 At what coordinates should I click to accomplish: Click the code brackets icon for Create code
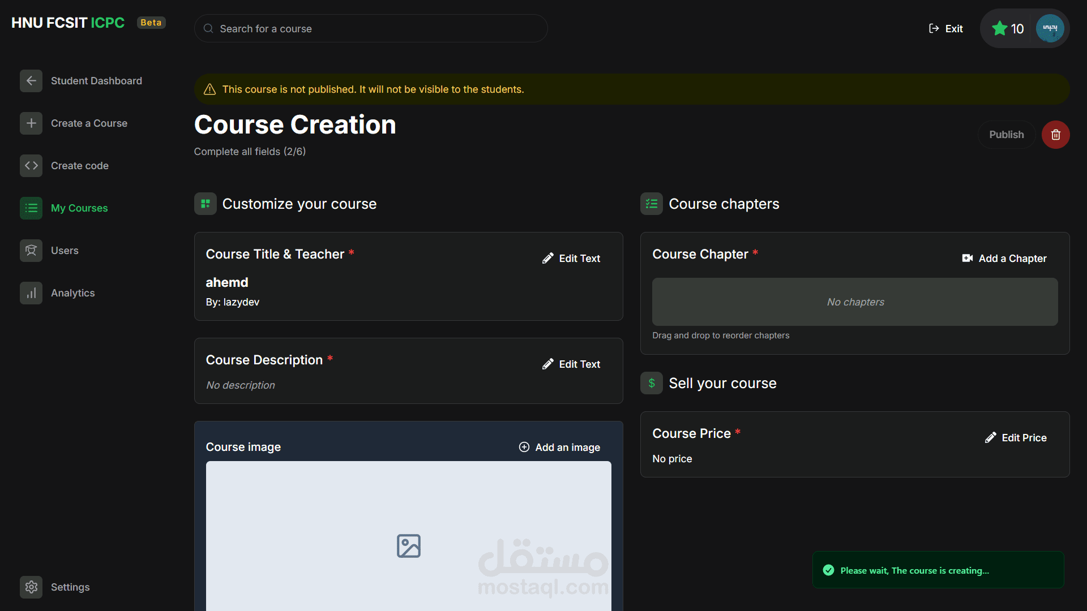[x=31, y=166]
